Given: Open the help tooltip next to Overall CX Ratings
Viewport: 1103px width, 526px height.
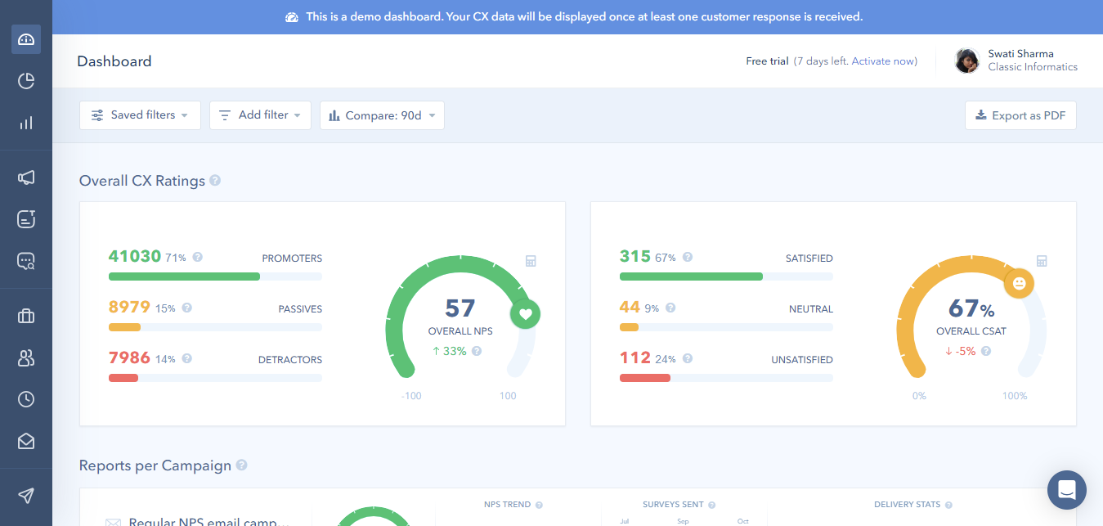Looking at the screenshot, I should pos(214,180).
